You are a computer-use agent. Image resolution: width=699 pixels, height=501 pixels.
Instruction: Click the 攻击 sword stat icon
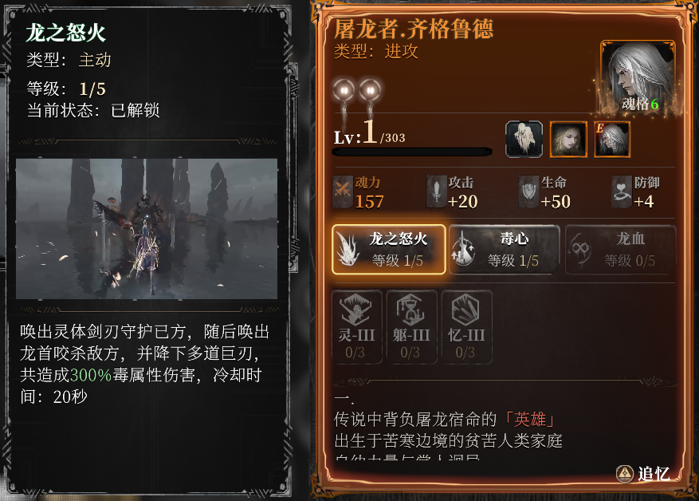[x=436, y=191]
